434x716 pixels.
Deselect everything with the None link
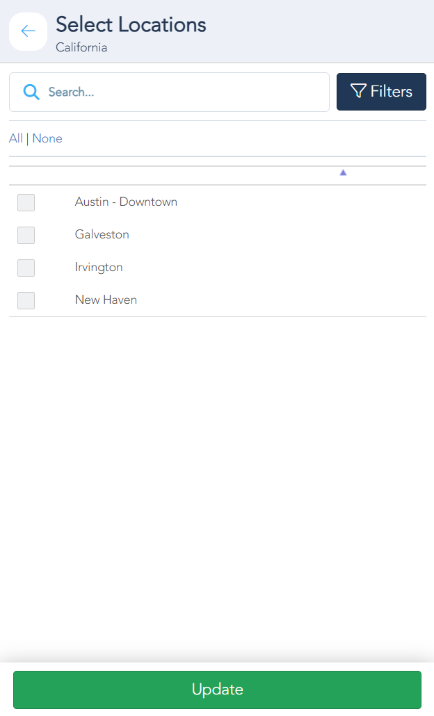(47, 138)
